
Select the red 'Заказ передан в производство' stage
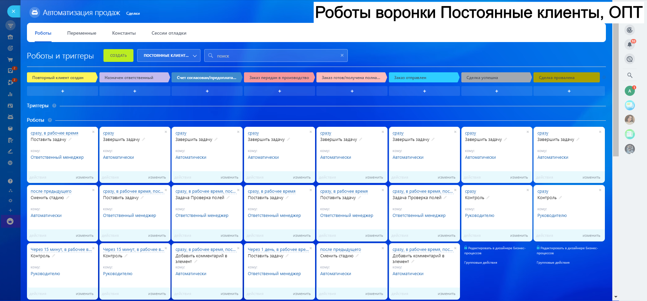(x=279, y=78)
